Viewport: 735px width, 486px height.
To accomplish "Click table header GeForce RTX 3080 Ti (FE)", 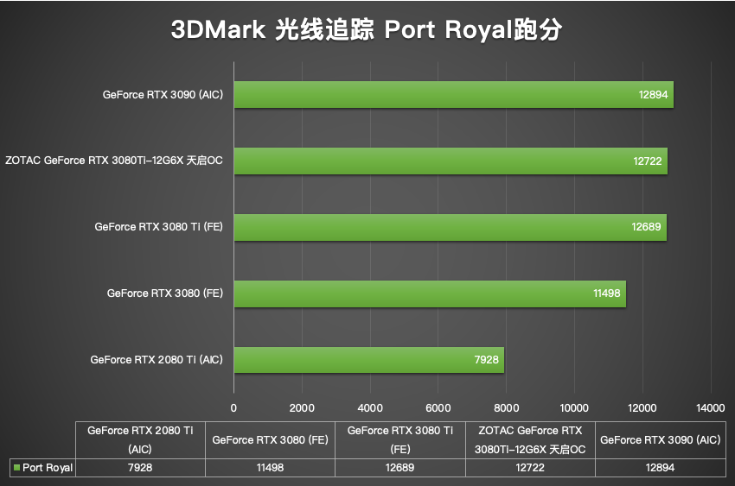I will 399,439.
